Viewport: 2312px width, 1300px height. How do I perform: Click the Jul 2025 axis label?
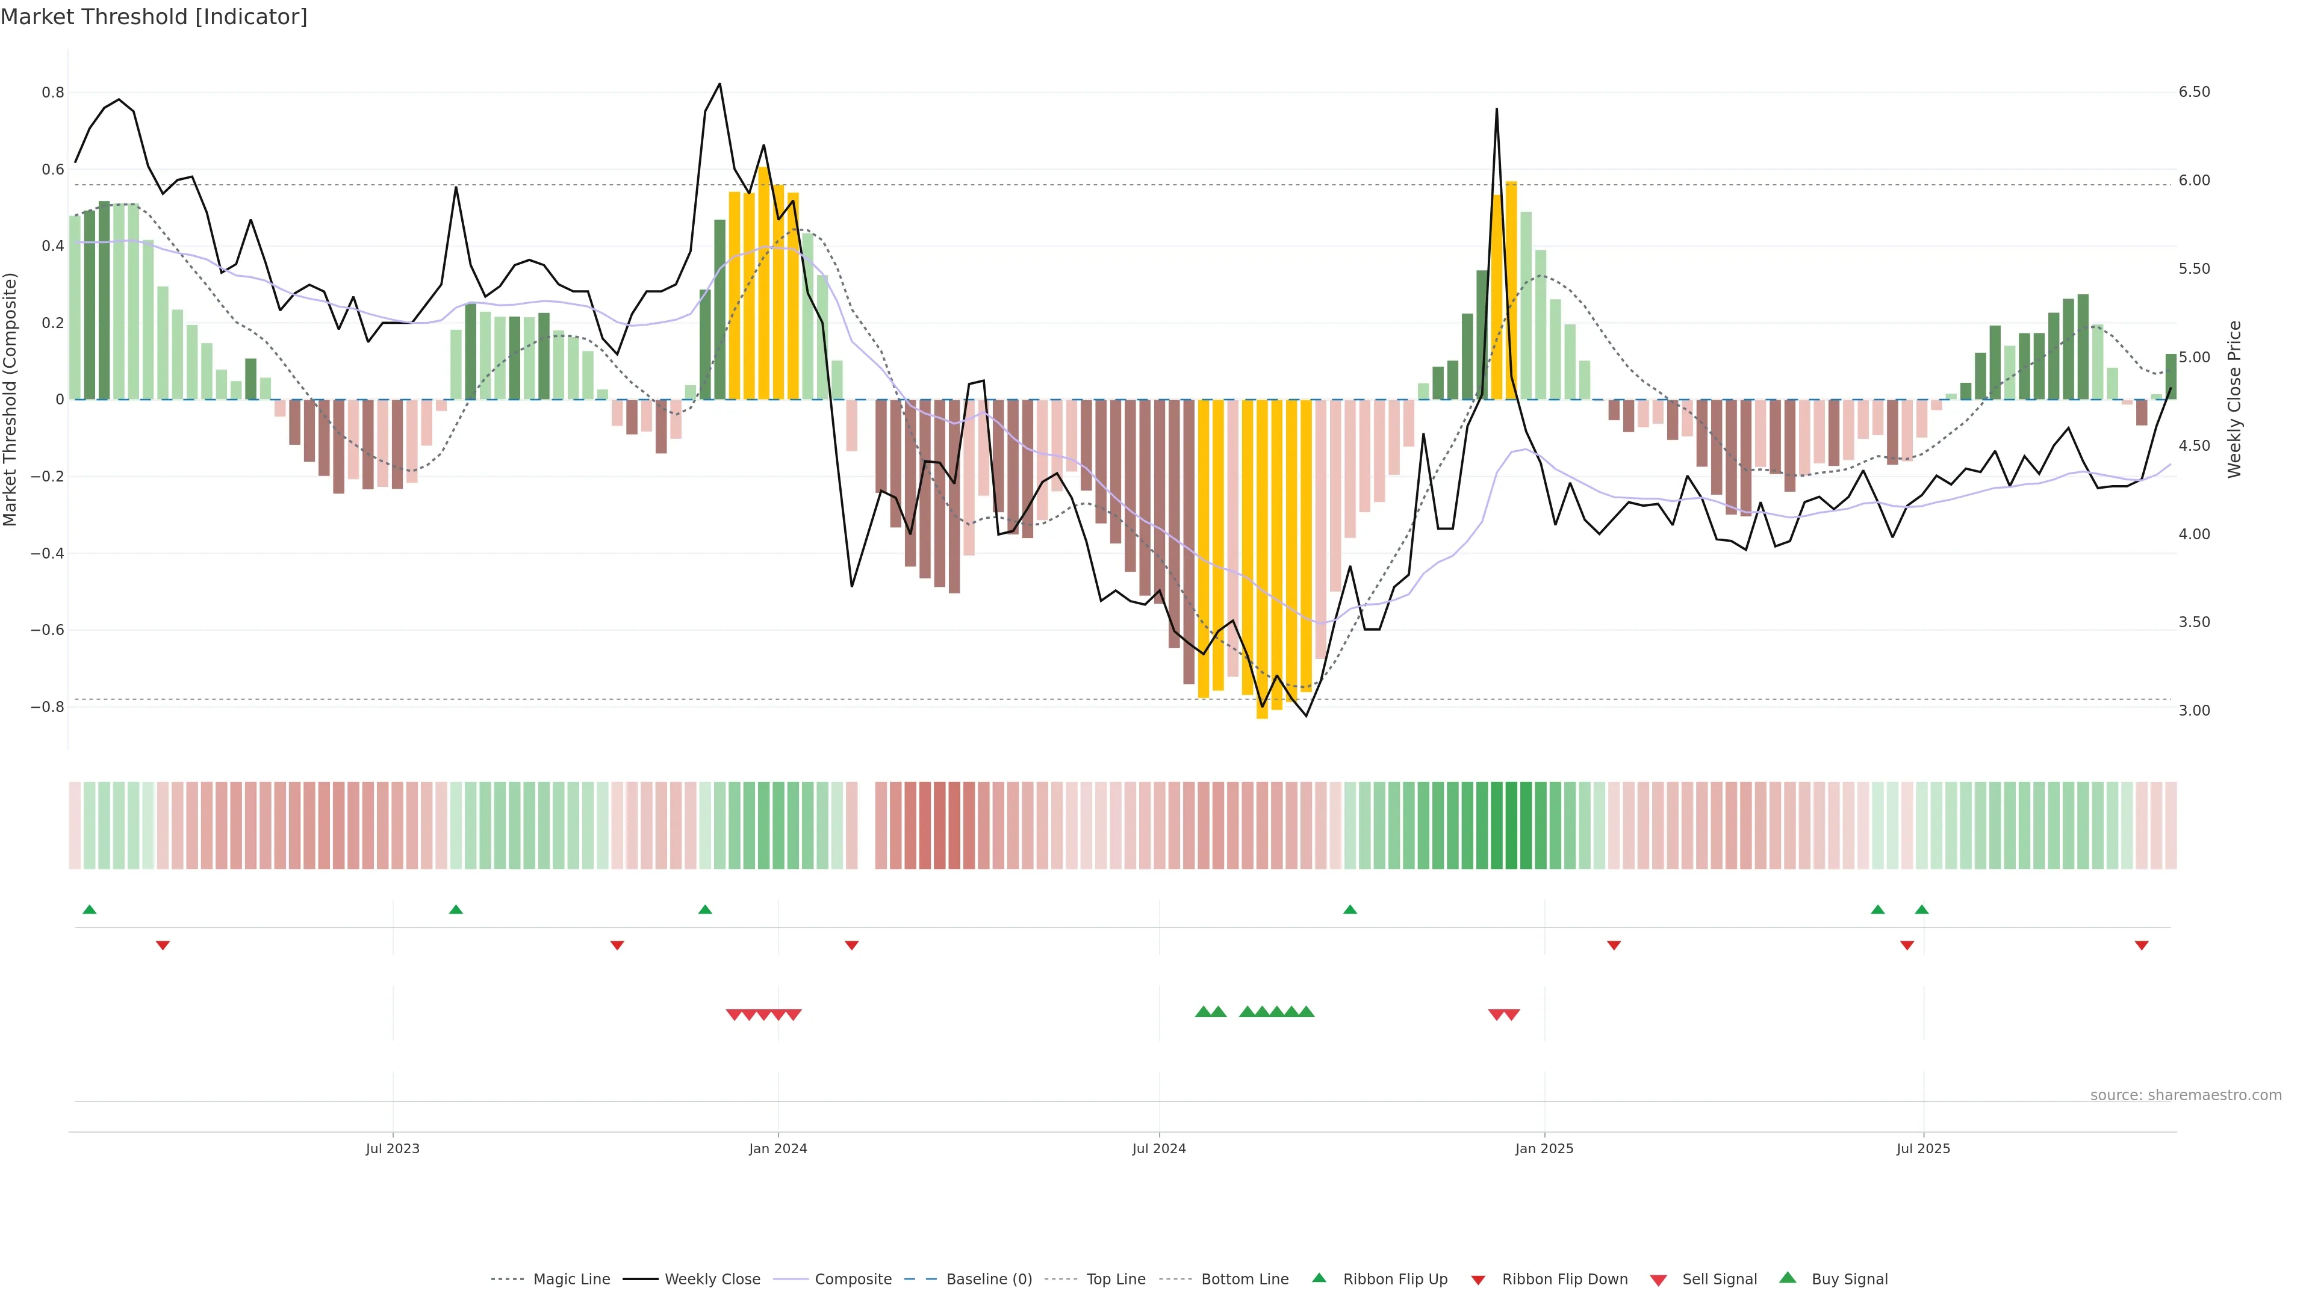tap(1922, 1148)
